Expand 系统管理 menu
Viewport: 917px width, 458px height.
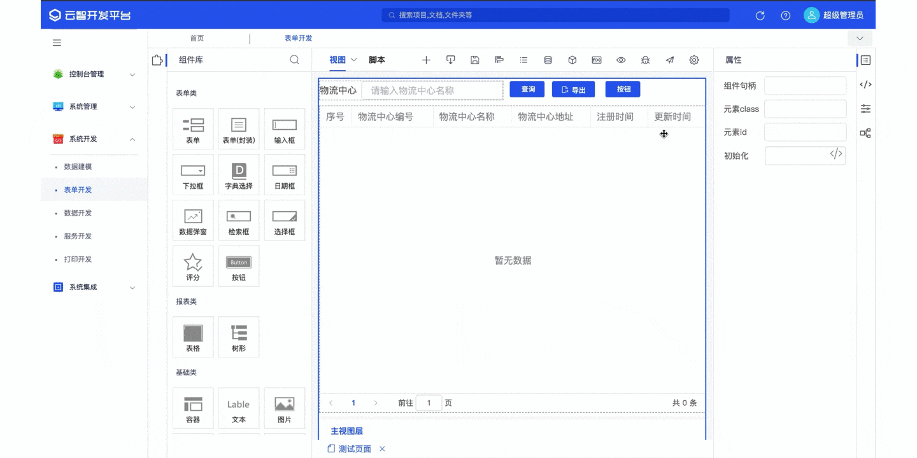(94, 107)
